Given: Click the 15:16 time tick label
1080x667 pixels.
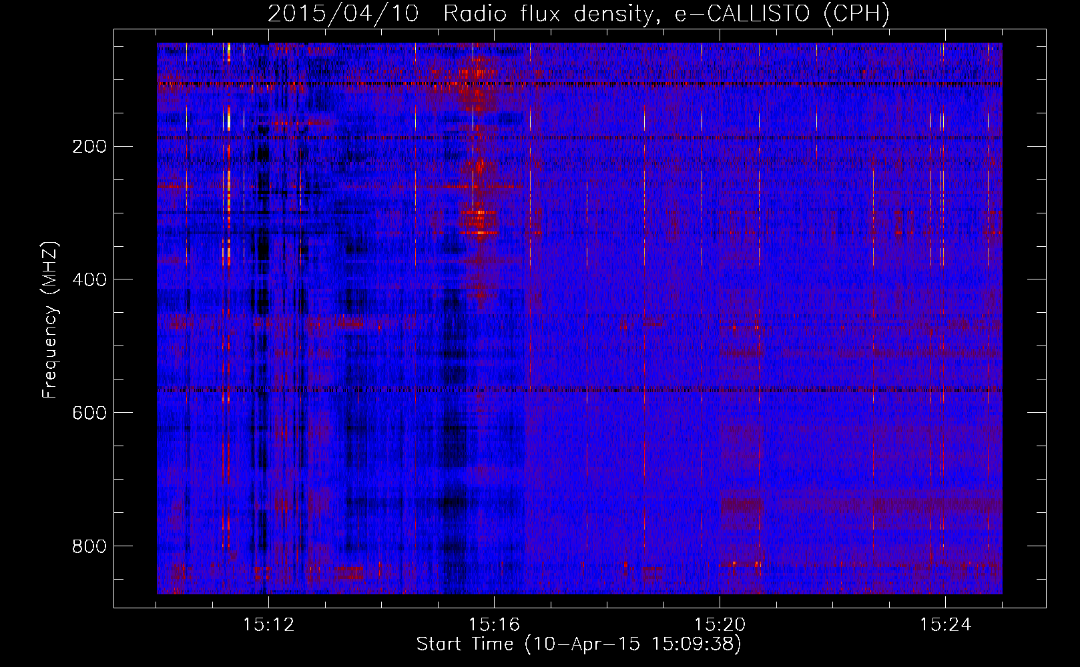Looking at the screenshot, I should (494, 625).
